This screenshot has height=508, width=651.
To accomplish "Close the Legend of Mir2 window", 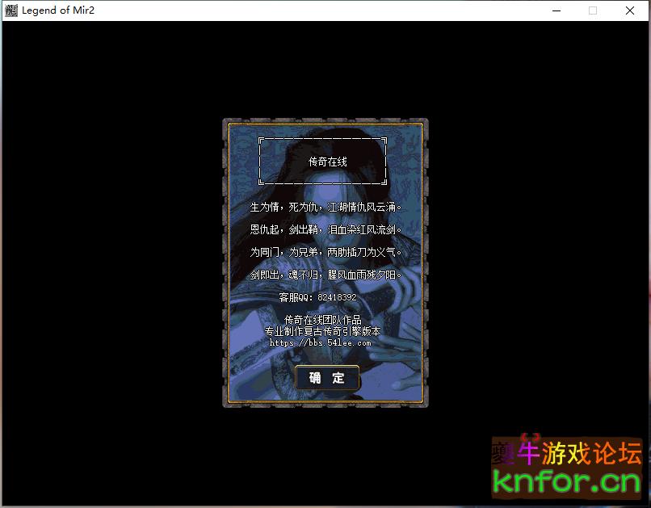I will point(630,10).
